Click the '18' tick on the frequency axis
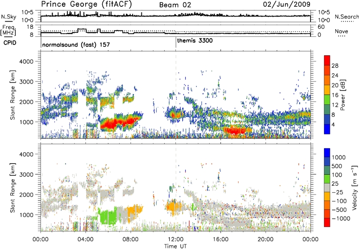The height and width of the screenshot is (249, 359). [30, 27]
